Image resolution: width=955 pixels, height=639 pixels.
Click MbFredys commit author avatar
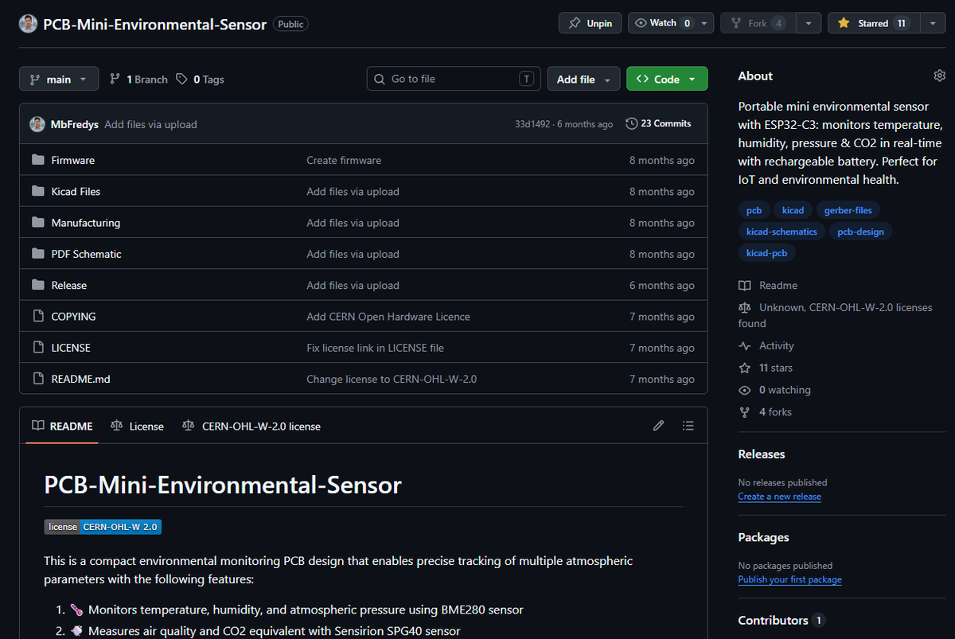(37, 124)
